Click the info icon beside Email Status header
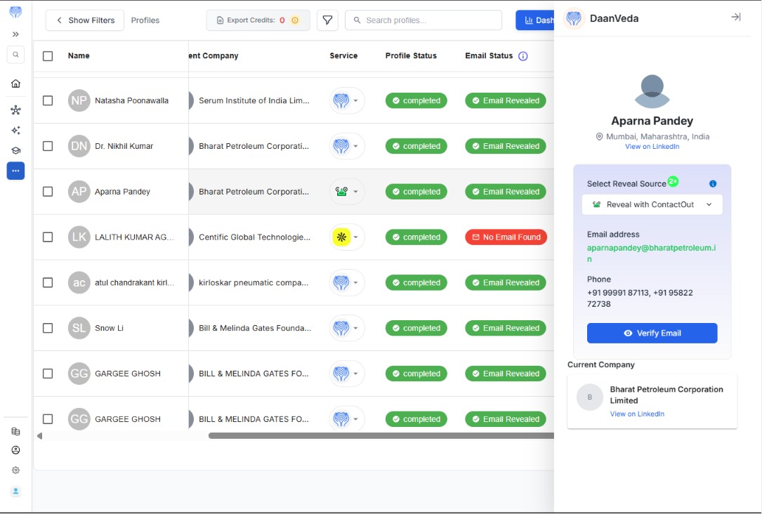This screenshot has width=762, height=514. pos(523,56)
